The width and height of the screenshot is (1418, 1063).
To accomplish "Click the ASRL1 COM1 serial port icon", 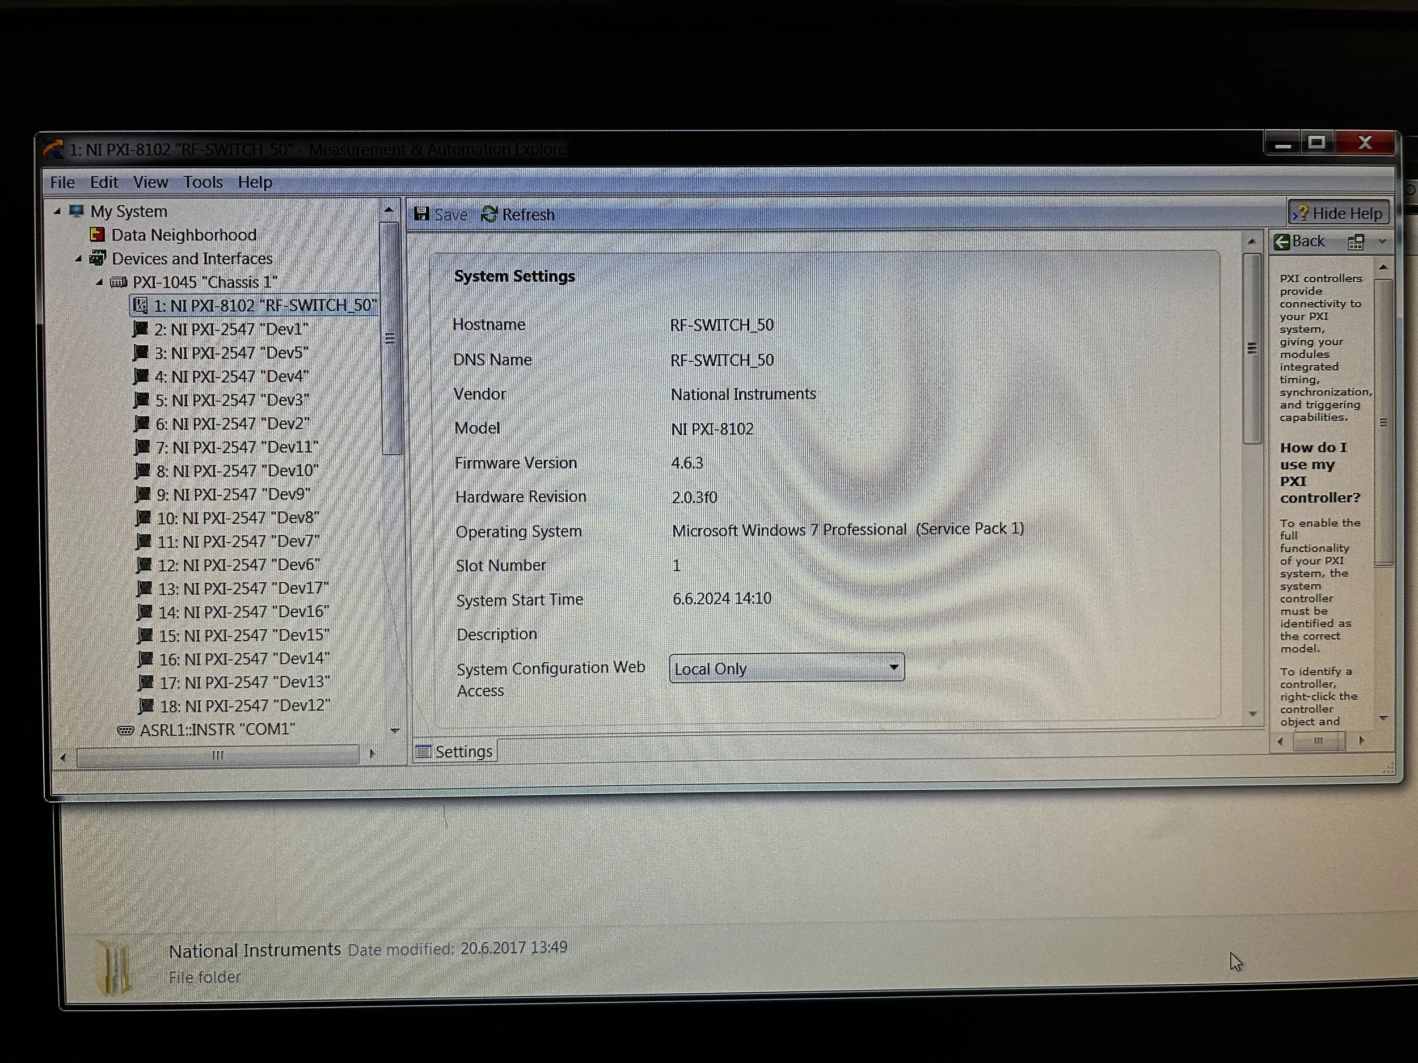I will (x=126, y=730).
